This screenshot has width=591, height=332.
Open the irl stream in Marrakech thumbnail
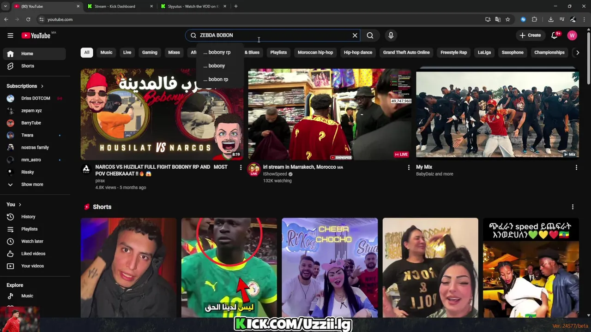pos(330,114)
